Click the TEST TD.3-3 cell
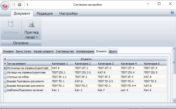The height and width of the screenshot is (109, 176). [x=109, y=81]
